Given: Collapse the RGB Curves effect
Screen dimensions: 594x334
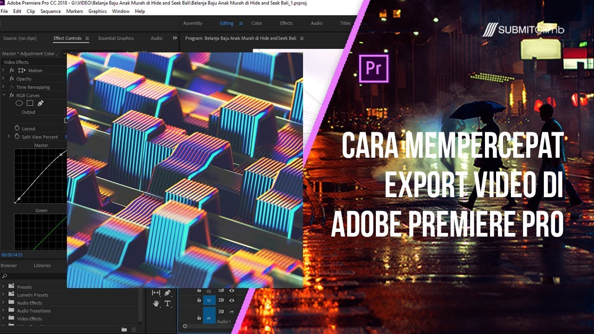Looking at the screenshot, I should (4, 95).
